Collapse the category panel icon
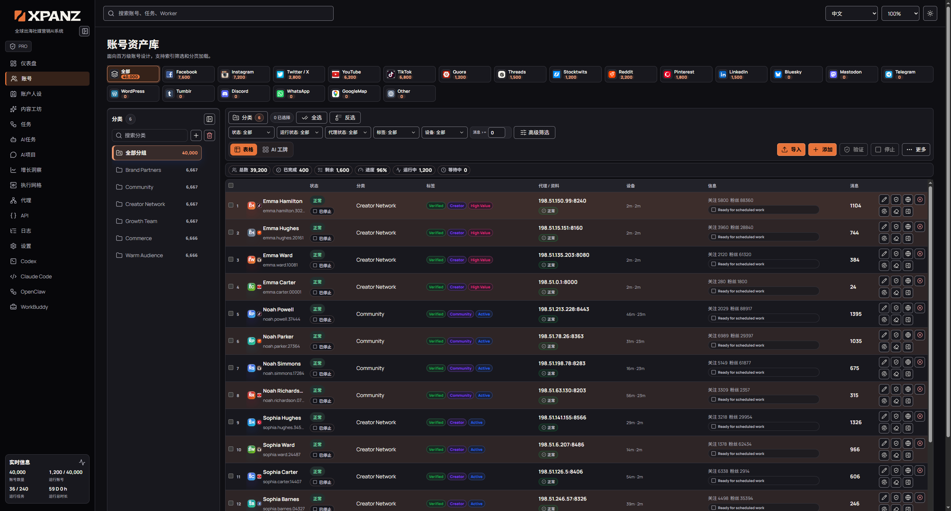Screen dimensions: 951x511 point(210,119)
